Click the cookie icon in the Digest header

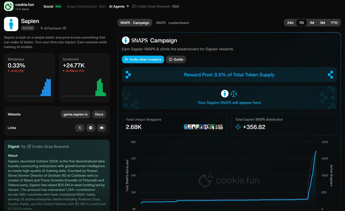(29, 146)
